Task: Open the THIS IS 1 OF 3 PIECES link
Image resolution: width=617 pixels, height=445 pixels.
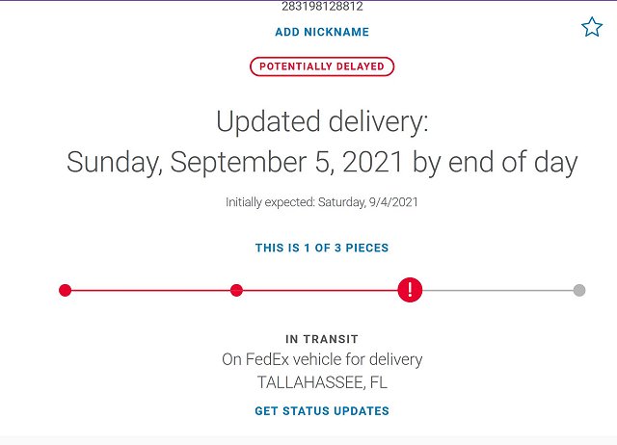Action: tap(322, 249)
